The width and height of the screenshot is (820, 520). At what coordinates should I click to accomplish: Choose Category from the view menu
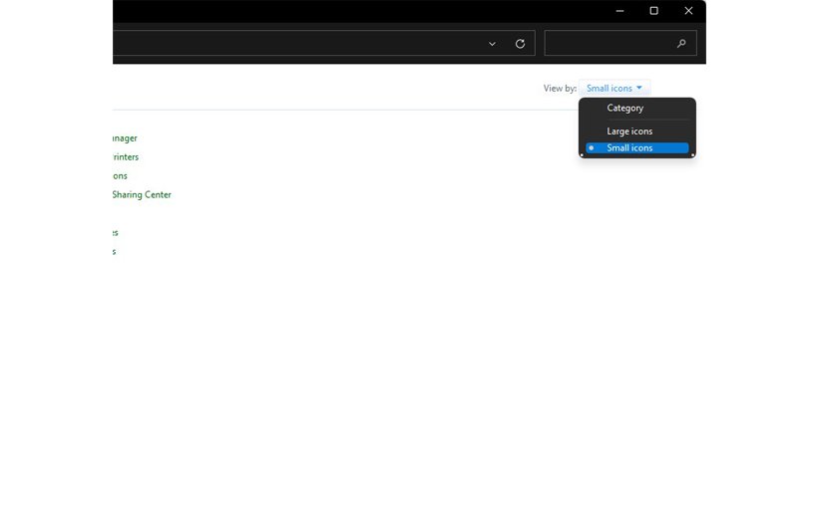coord(625,108)
